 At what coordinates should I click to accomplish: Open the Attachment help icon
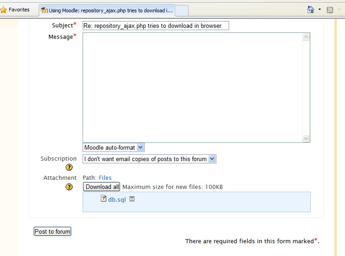point(69,187)
